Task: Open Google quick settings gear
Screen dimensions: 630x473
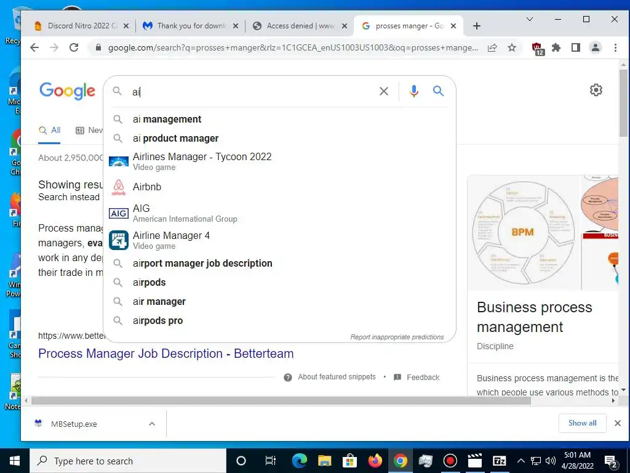Action: coord(596,90)
